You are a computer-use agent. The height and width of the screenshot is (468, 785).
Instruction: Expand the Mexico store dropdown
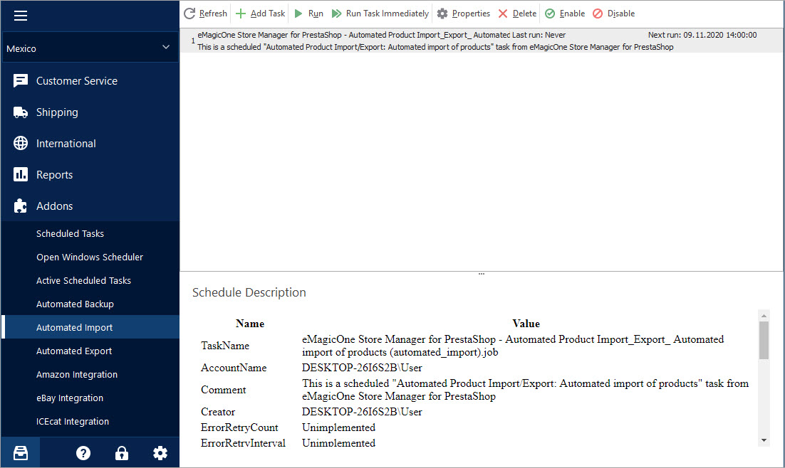point(90,48)
